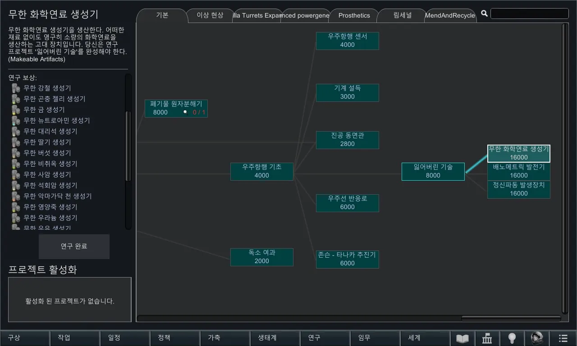Screen dimensions: 577x346
Task: Click the lightbulb icon in bottom bar
Action: click(x=512, y=338)
